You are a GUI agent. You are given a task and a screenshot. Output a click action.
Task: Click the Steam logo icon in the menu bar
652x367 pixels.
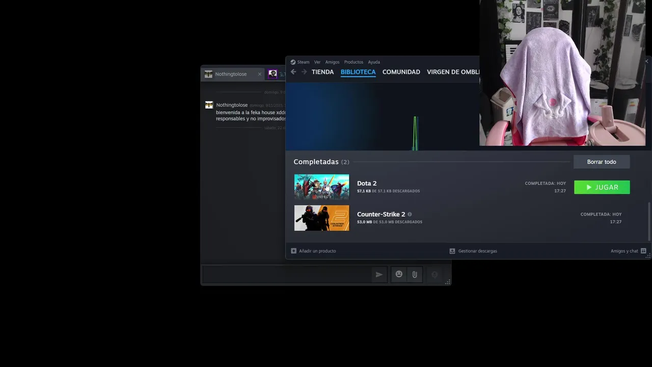(x=293, y=62)
